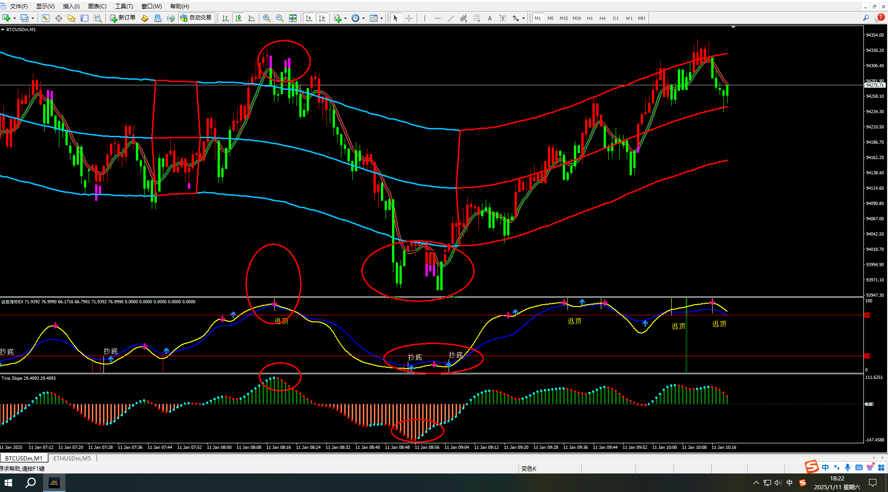This screenshot has width=888, height=492.
Task: Open the Profiles toolbar icon
Action: tap(25, 18)
